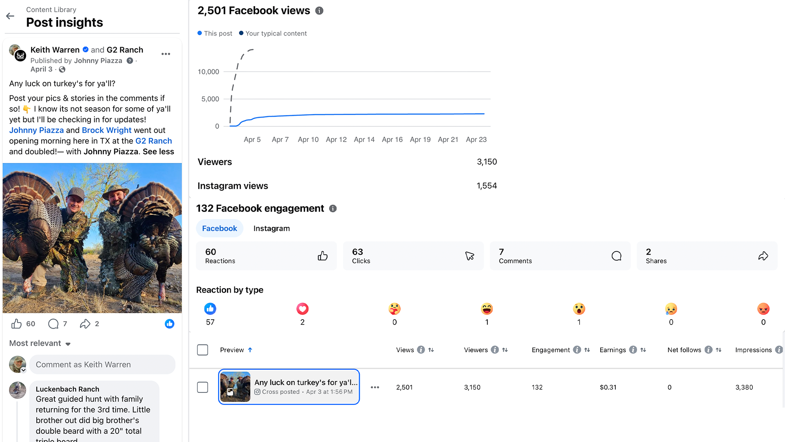
Task: Click info icon next to Facebook views
Action: [319, 11]
